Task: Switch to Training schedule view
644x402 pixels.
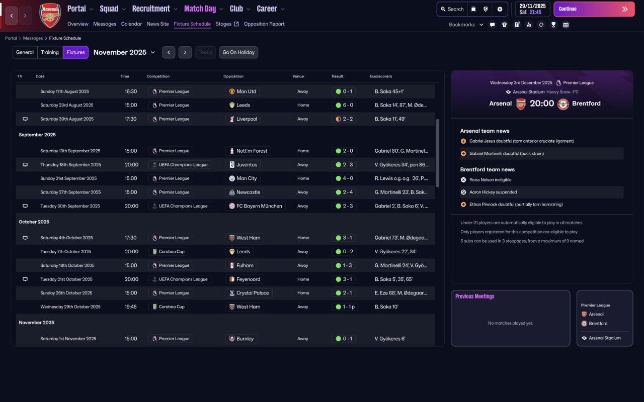Action: point(50,52)
